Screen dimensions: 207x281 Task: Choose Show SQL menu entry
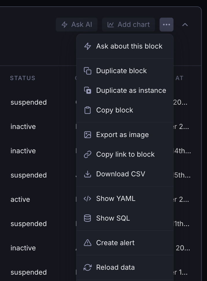pos(113,218)
